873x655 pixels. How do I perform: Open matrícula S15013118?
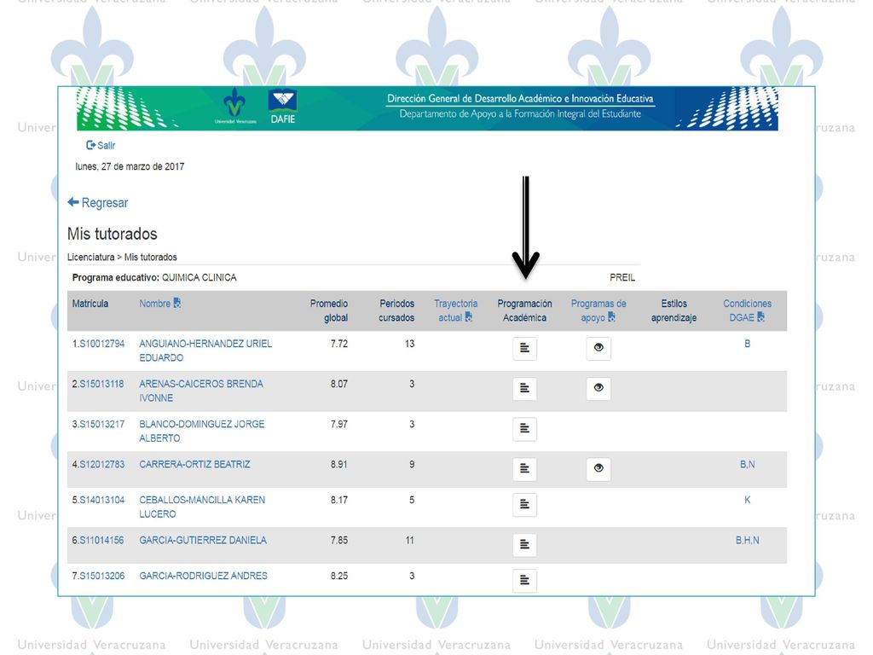pos(102,384)
